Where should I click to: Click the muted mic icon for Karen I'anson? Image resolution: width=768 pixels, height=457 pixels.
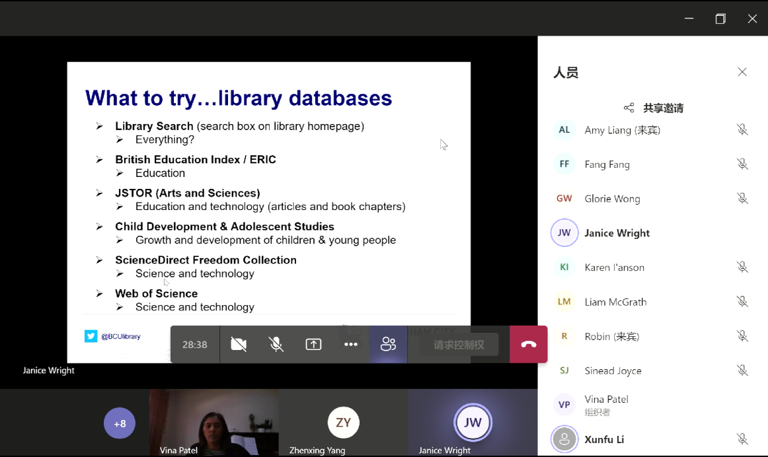(742, 267)
